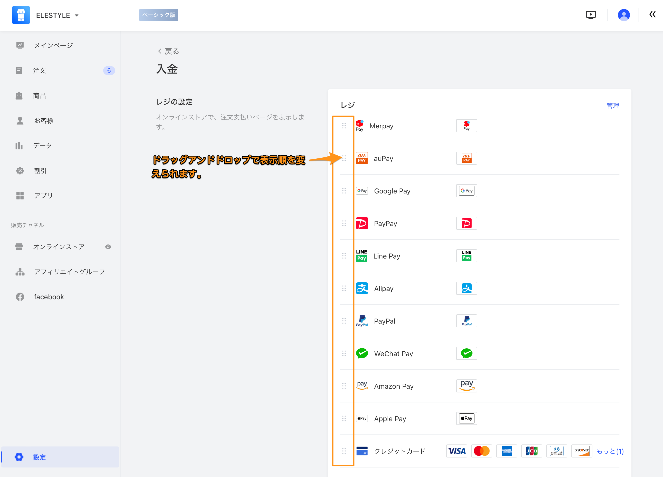The height and width of the screenshot is (477, 663).
Task: Open the アフィリエイトグループ channel
Action: pyautogui.click(x=69, y=272)
